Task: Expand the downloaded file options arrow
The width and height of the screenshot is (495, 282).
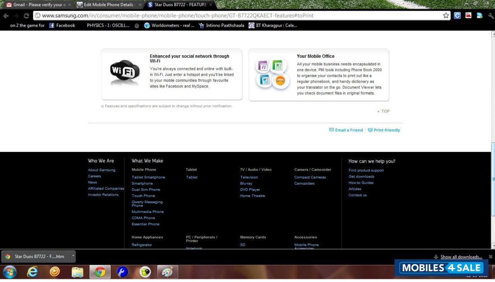Action: 73,256
